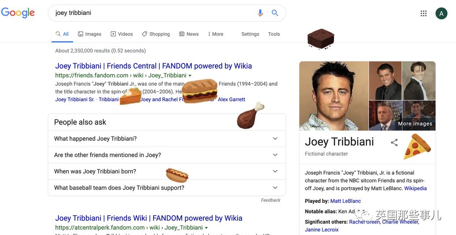Click the hot dog emoji
Screen dimensions: 456x235
(177, 175)
